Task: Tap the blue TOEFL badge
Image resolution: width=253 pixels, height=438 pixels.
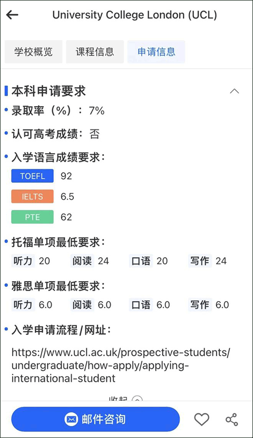Action: click(x=32, y=176)
